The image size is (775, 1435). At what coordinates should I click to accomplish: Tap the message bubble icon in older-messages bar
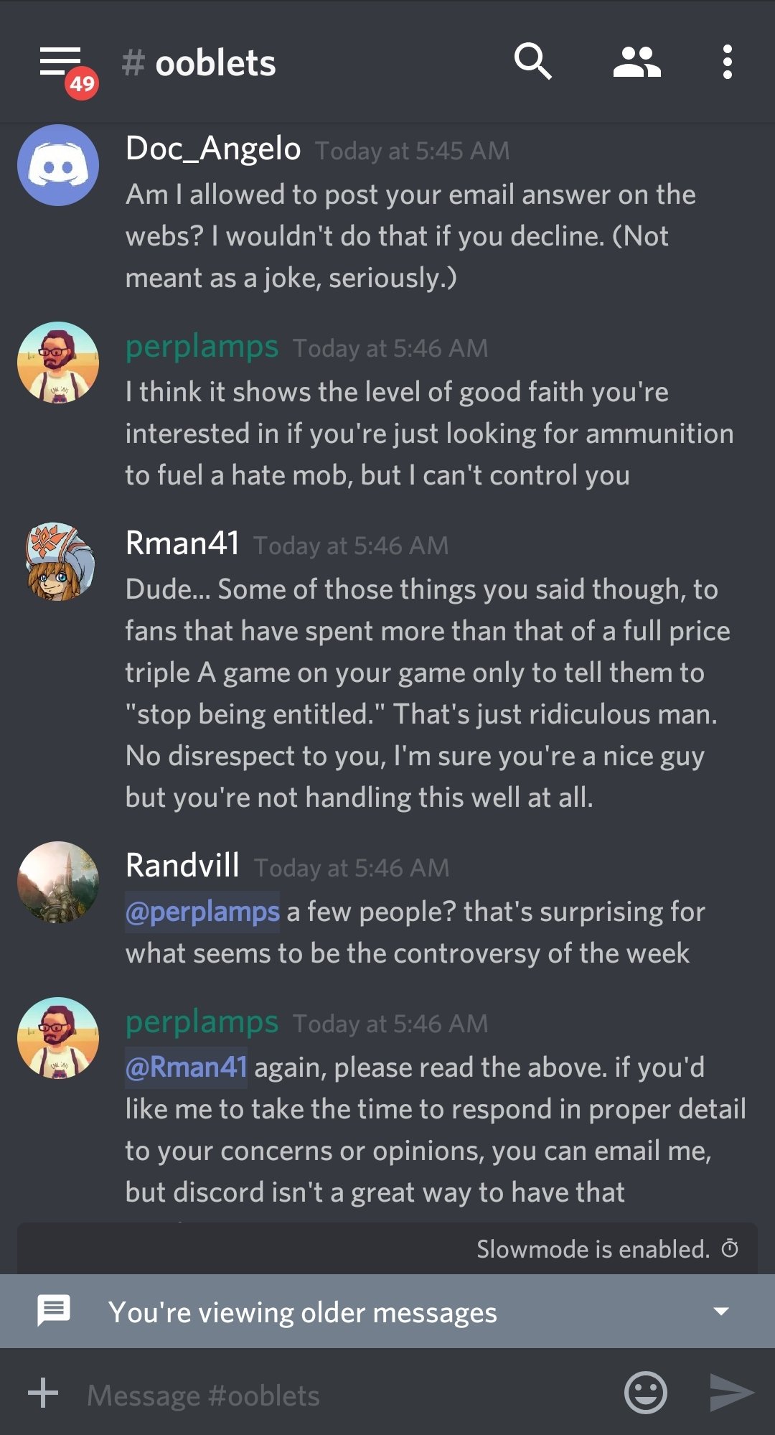[x=54, y=1311]
